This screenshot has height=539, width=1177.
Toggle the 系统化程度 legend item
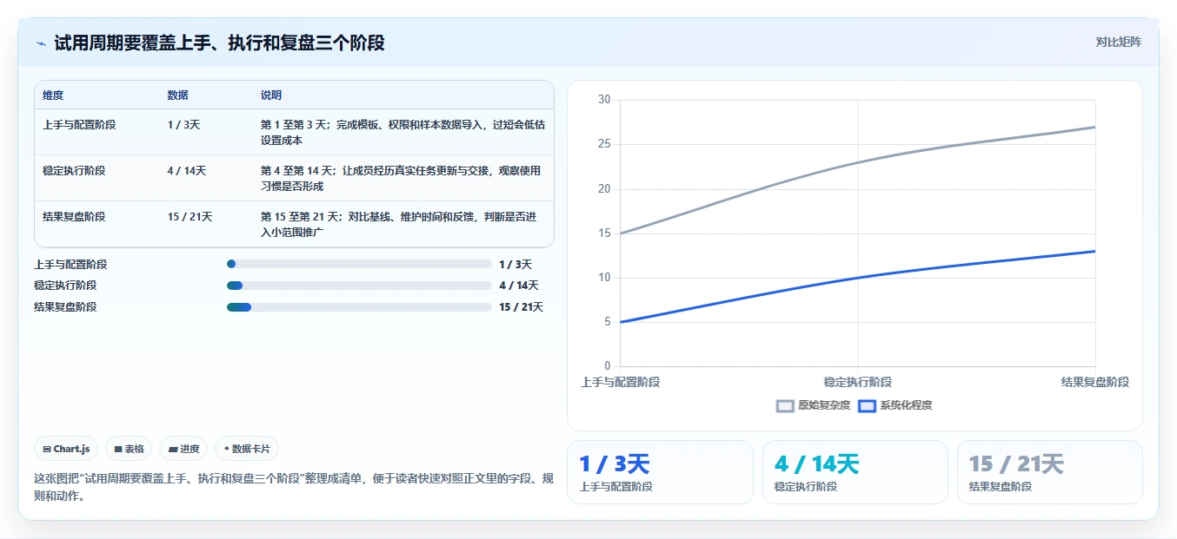(894, 405)
